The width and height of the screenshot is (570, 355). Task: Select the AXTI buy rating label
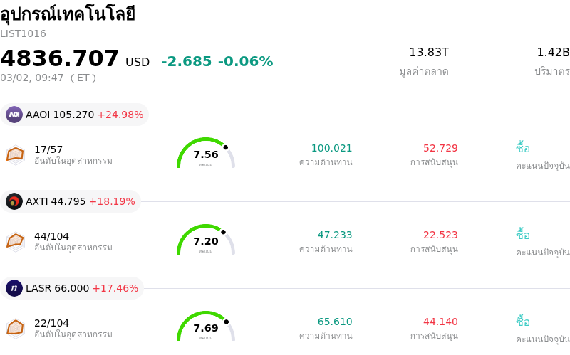click(x=523, y=235)
